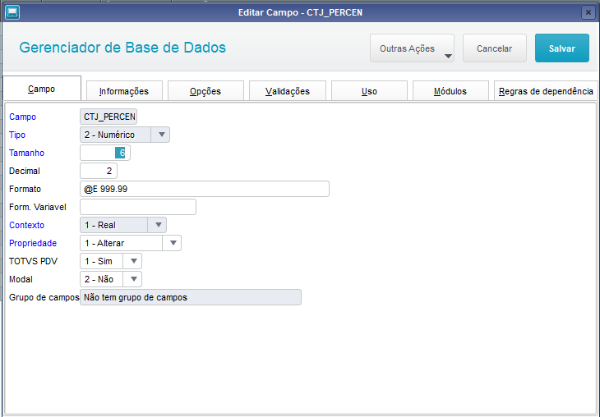
Task: Switch to the Informações tab
Action: coord(124,91)
